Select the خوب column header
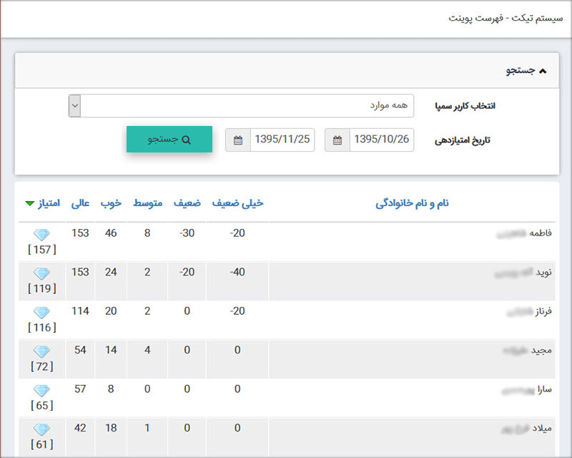 click(x=110, y=203)
